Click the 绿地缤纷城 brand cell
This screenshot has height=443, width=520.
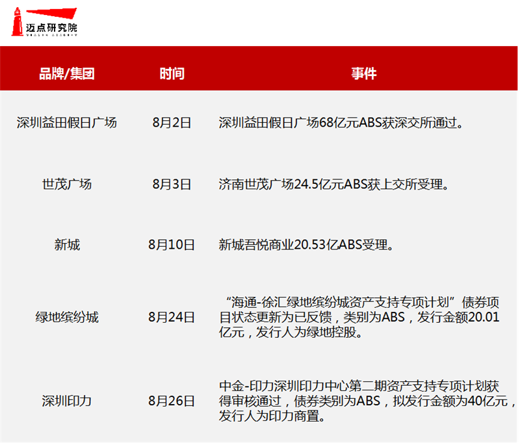[x=67, y=318]
